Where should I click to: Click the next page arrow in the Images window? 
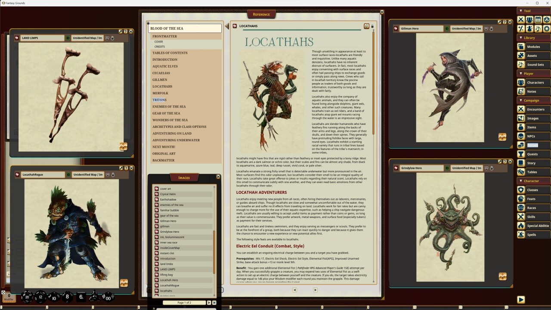click(209, 303)
